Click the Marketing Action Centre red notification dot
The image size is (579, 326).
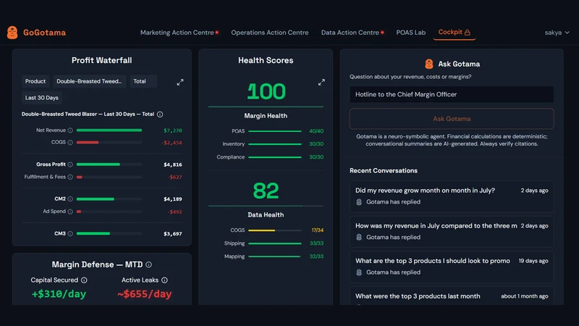217,33
